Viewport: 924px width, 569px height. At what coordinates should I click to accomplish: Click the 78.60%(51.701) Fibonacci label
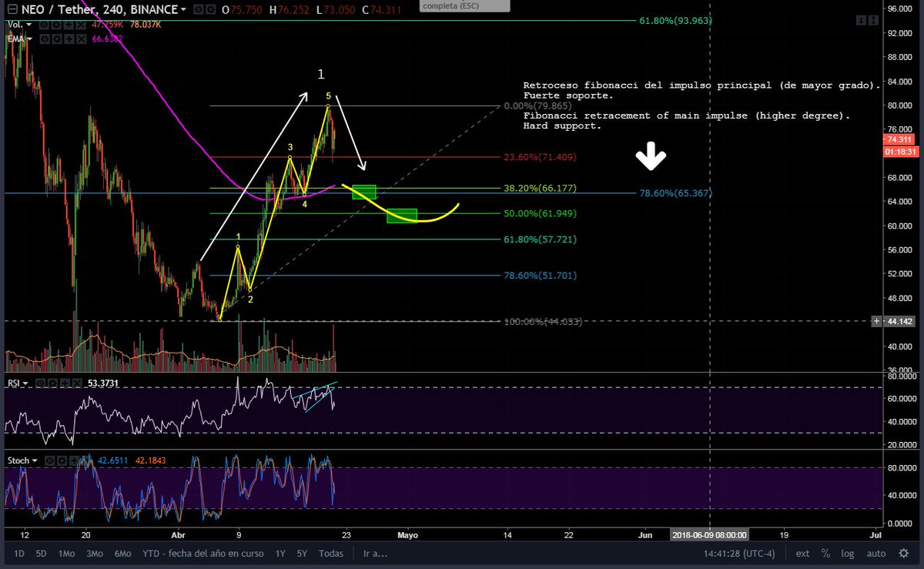(540, 275)
